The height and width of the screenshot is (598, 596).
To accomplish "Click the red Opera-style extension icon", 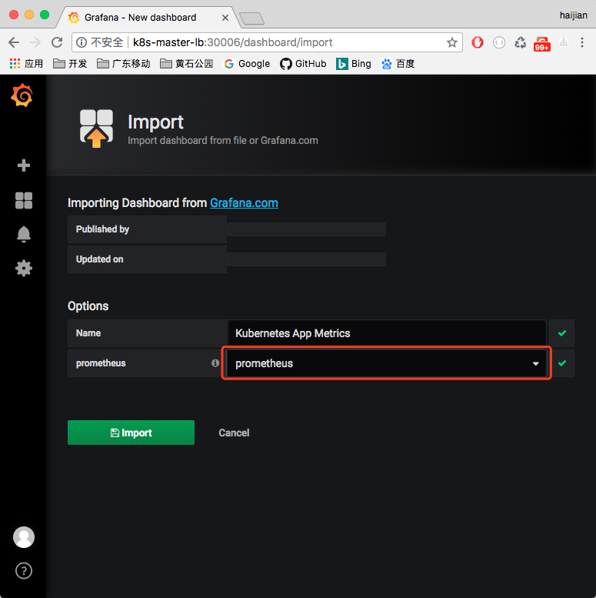I will tap(478, 42).
